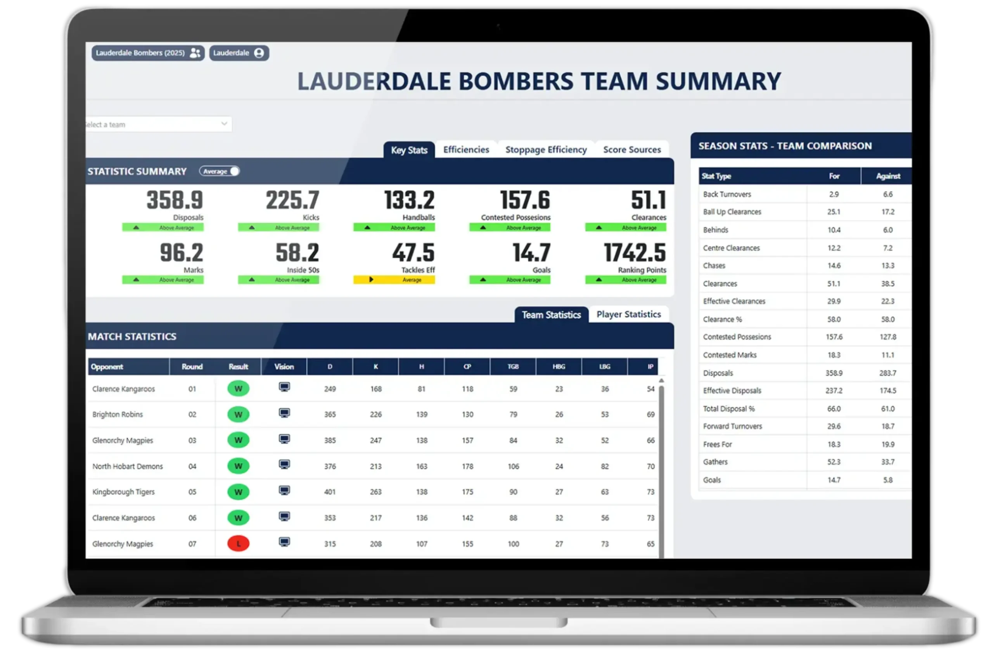Open vision monitor icon for Round 07 Glenorchy Magpies
The width and height of the screenshot is (993, 656).
(x=284, y=543)
